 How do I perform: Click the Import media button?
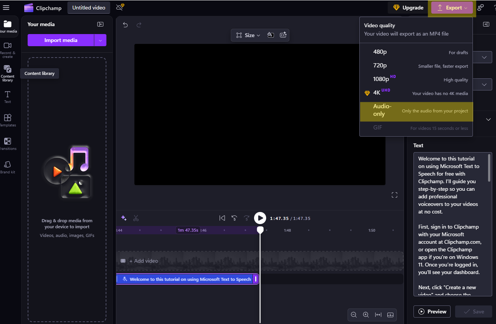click(x=61, y=40)
